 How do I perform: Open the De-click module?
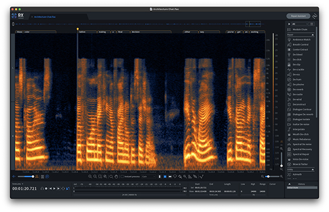(x=297, y=59)
